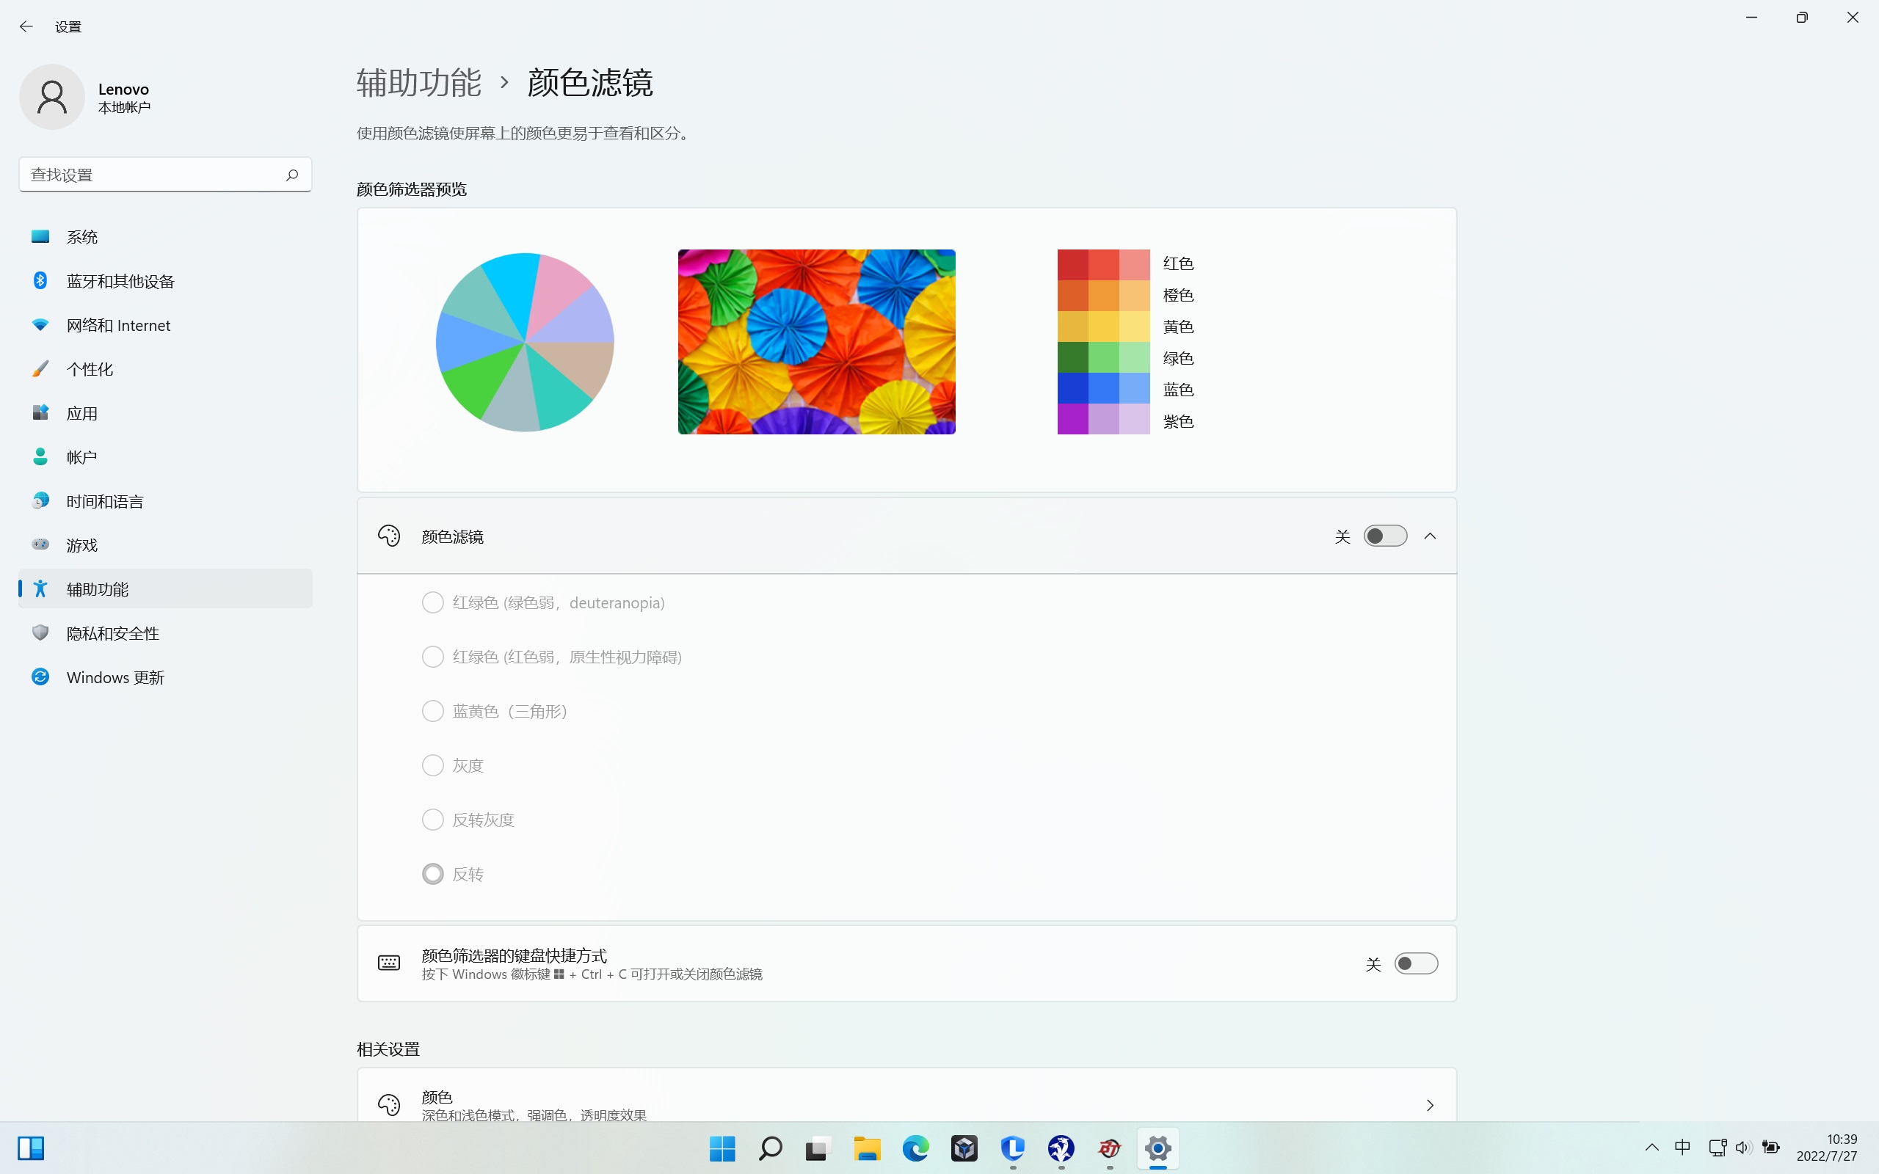The width and height of the screenshot is (1879, 1174).
Task: Click the back arrow icon
Action: pos(26,26)
